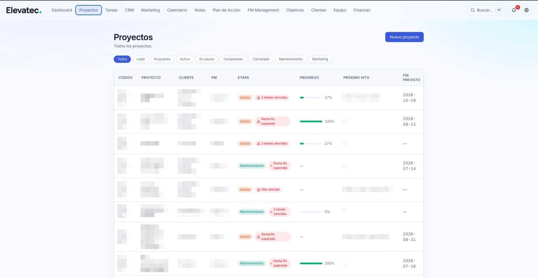The height and width of the screenshot is (278, 538).
Task: Click the FIN PREVISTO column header
Action: [x=411, y=78]
